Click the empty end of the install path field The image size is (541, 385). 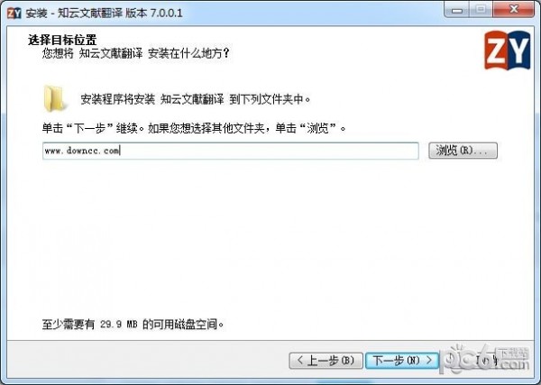coord(269,151)
